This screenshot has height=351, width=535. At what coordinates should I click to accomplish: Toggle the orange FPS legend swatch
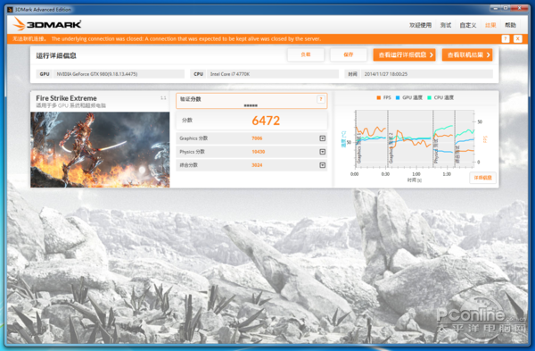click(x=378, y=97)
